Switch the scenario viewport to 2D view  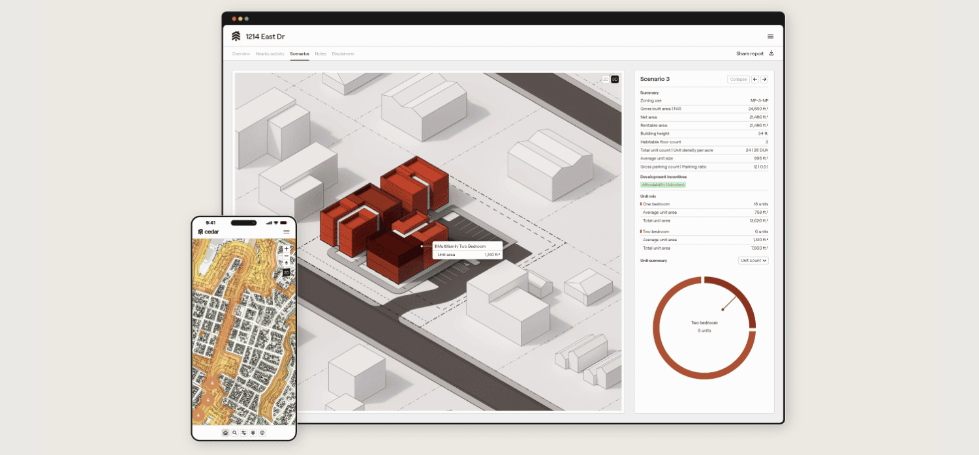tap(606, 79)
